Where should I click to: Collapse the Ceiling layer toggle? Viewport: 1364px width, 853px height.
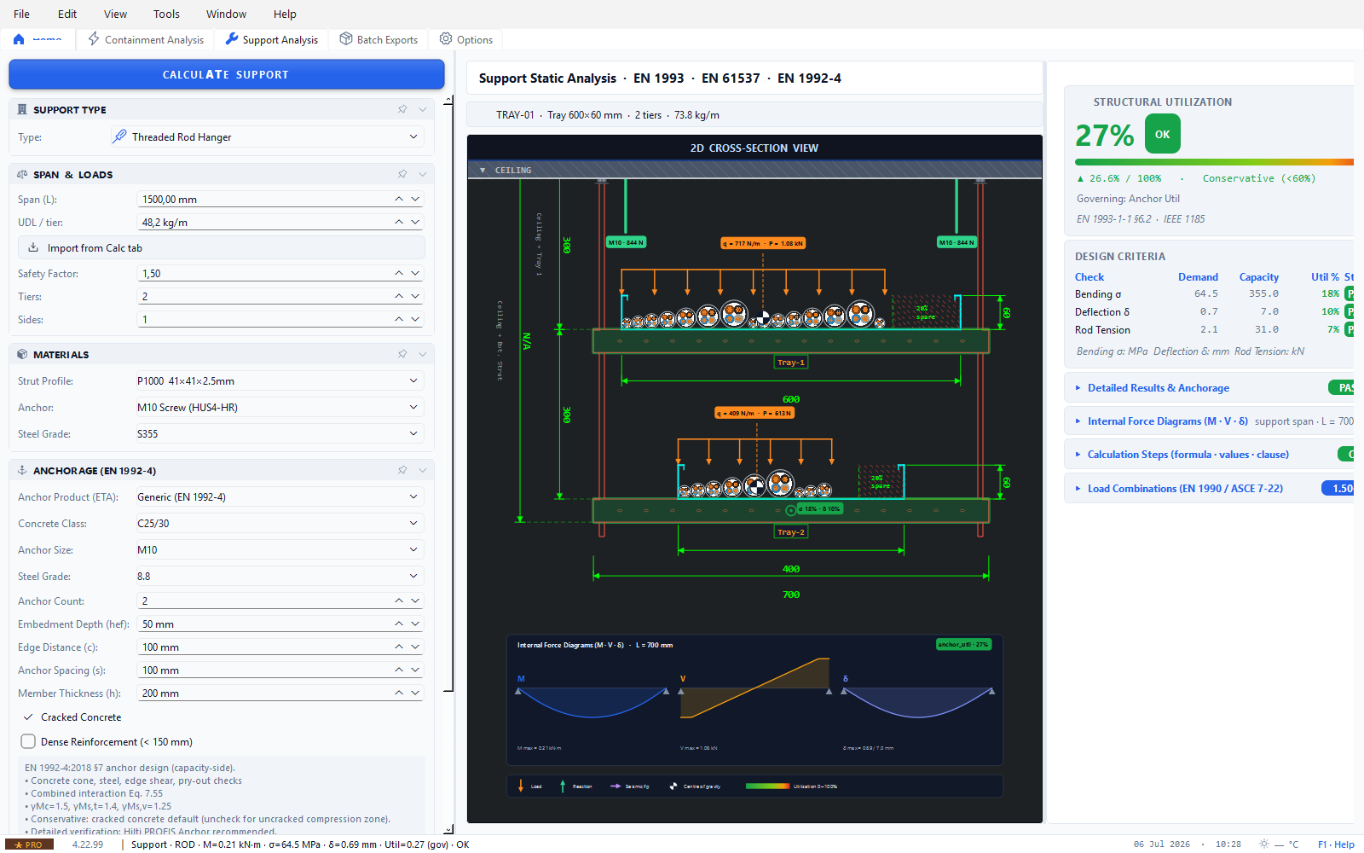pyautogui.click(x=483, y=171)
